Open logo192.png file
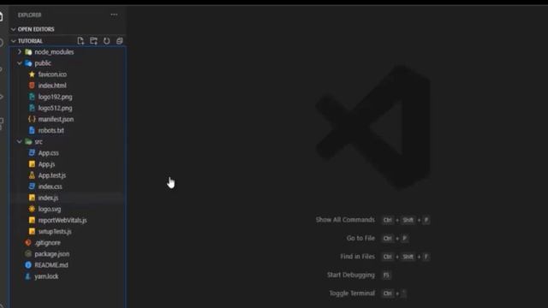This screenshot has height=308, width=548. click(x=55, y=97)
